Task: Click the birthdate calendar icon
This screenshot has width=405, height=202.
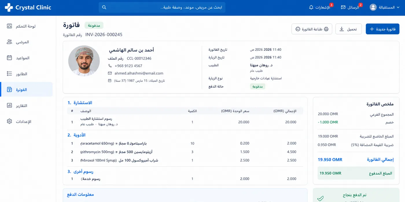Action: pos(110,81)
